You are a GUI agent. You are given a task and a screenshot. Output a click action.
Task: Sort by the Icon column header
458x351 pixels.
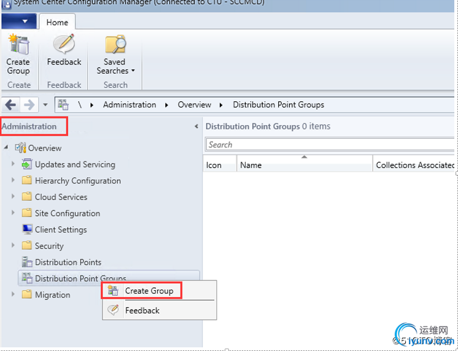[220, 163]
